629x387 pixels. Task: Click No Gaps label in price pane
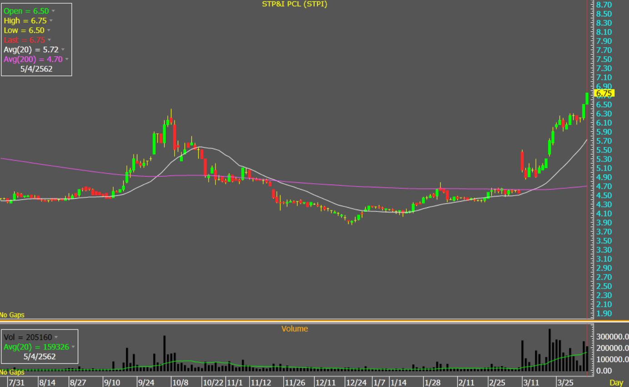coord(12,315)
